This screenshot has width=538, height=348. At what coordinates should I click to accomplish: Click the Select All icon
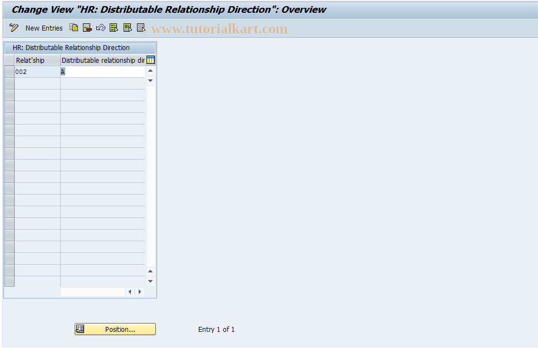tap(114, 28)
